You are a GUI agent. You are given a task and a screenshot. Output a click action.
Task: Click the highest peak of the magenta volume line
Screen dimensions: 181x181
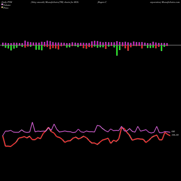32,122
